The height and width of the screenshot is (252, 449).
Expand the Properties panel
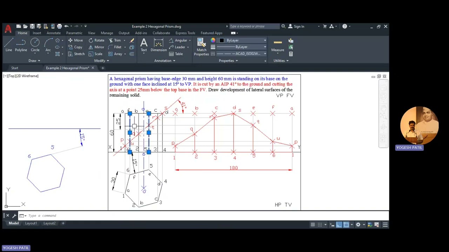click(228, 61)
